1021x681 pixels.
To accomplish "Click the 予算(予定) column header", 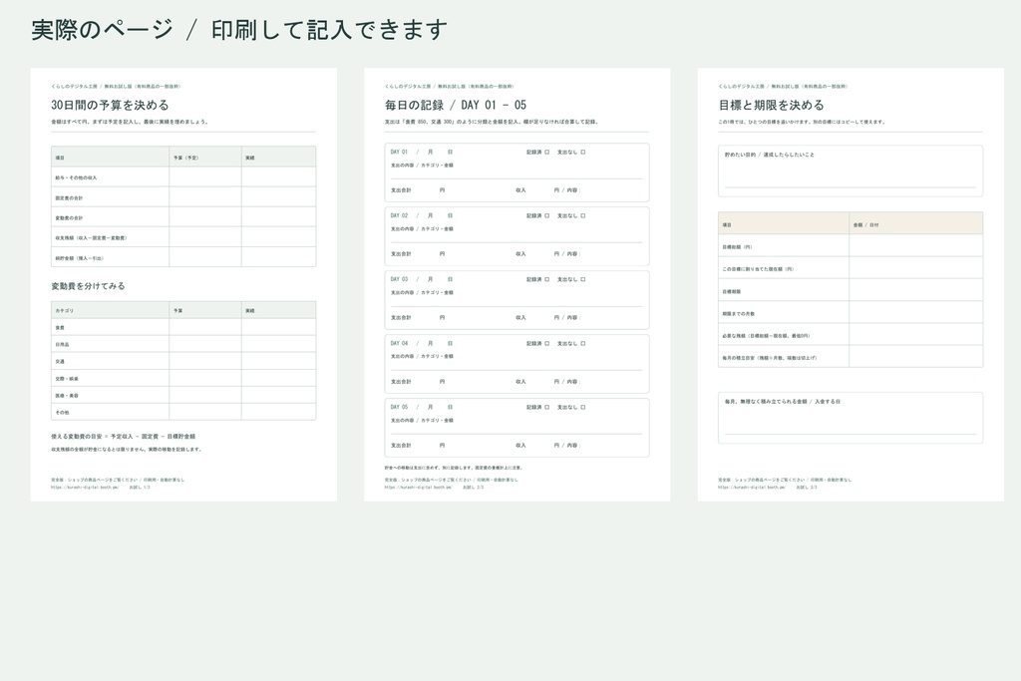I will click(x=186, y=159).
